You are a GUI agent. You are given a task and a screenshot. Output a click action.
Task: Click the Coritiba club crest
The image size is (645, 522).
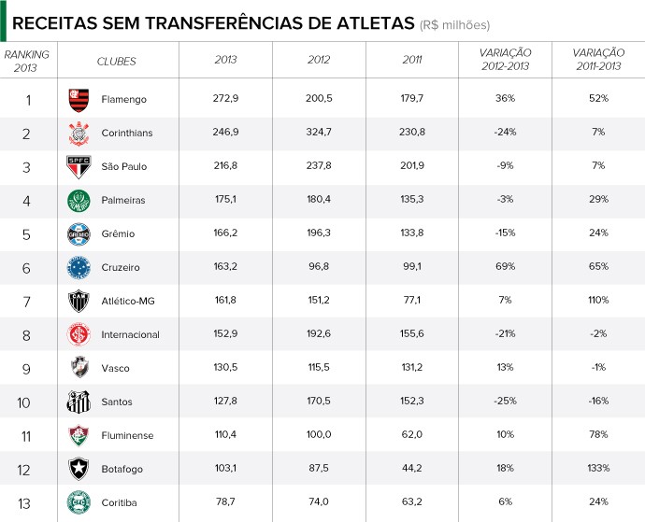click(x=78, y=502)
